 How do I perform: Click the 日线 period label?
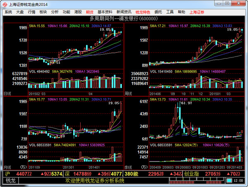[x=7, y=93]
